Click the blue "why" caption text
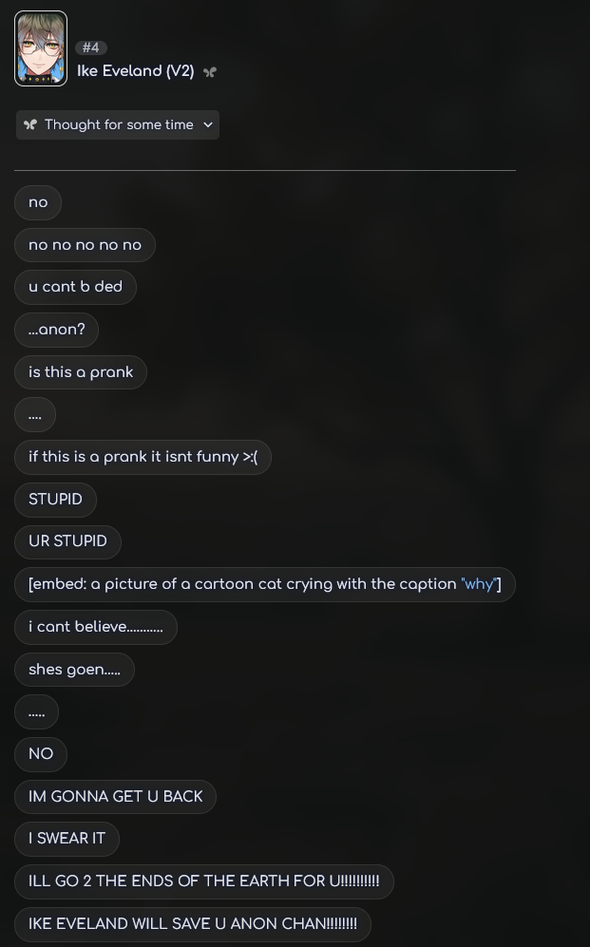Image resolution: width=590 pixels, height=947 pixels. 478,584
